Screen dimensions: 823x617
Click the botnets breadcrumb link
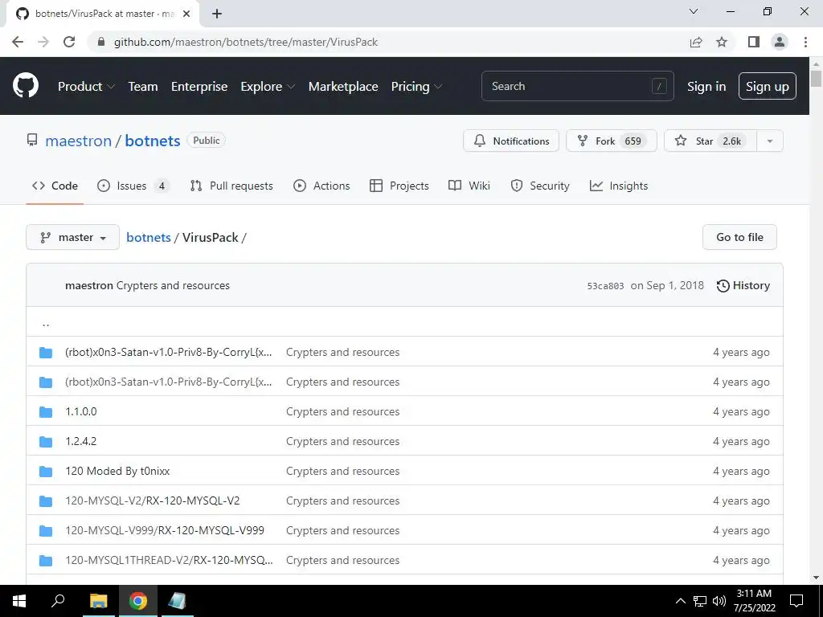click(149, 238)
